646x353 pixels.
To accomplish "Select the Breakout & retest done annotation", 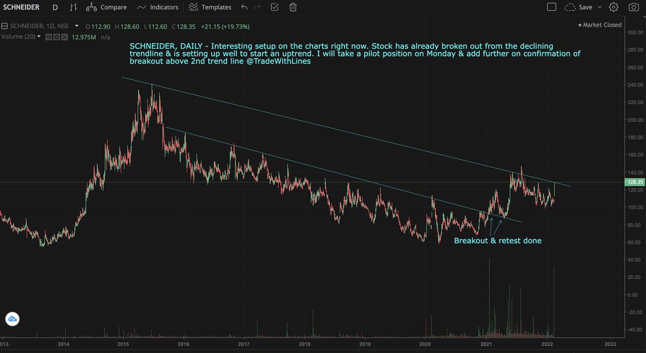I will pyautogui.click(x=497, y=241).
